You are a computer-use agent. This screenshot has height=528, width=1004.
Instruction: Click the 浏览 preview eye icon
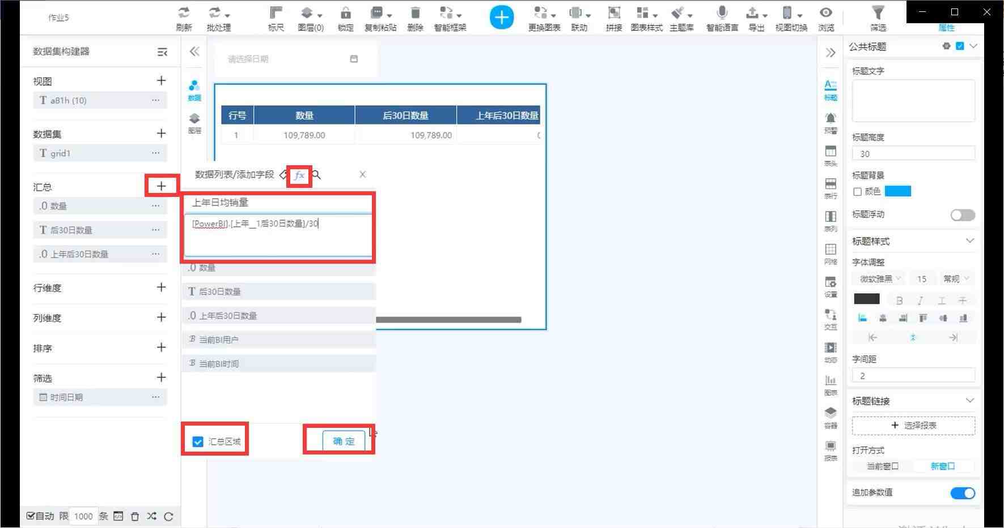tap(826, 12)
